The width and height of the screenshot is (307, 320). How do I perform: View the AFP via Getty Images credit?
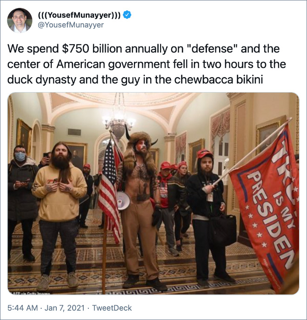31,293
